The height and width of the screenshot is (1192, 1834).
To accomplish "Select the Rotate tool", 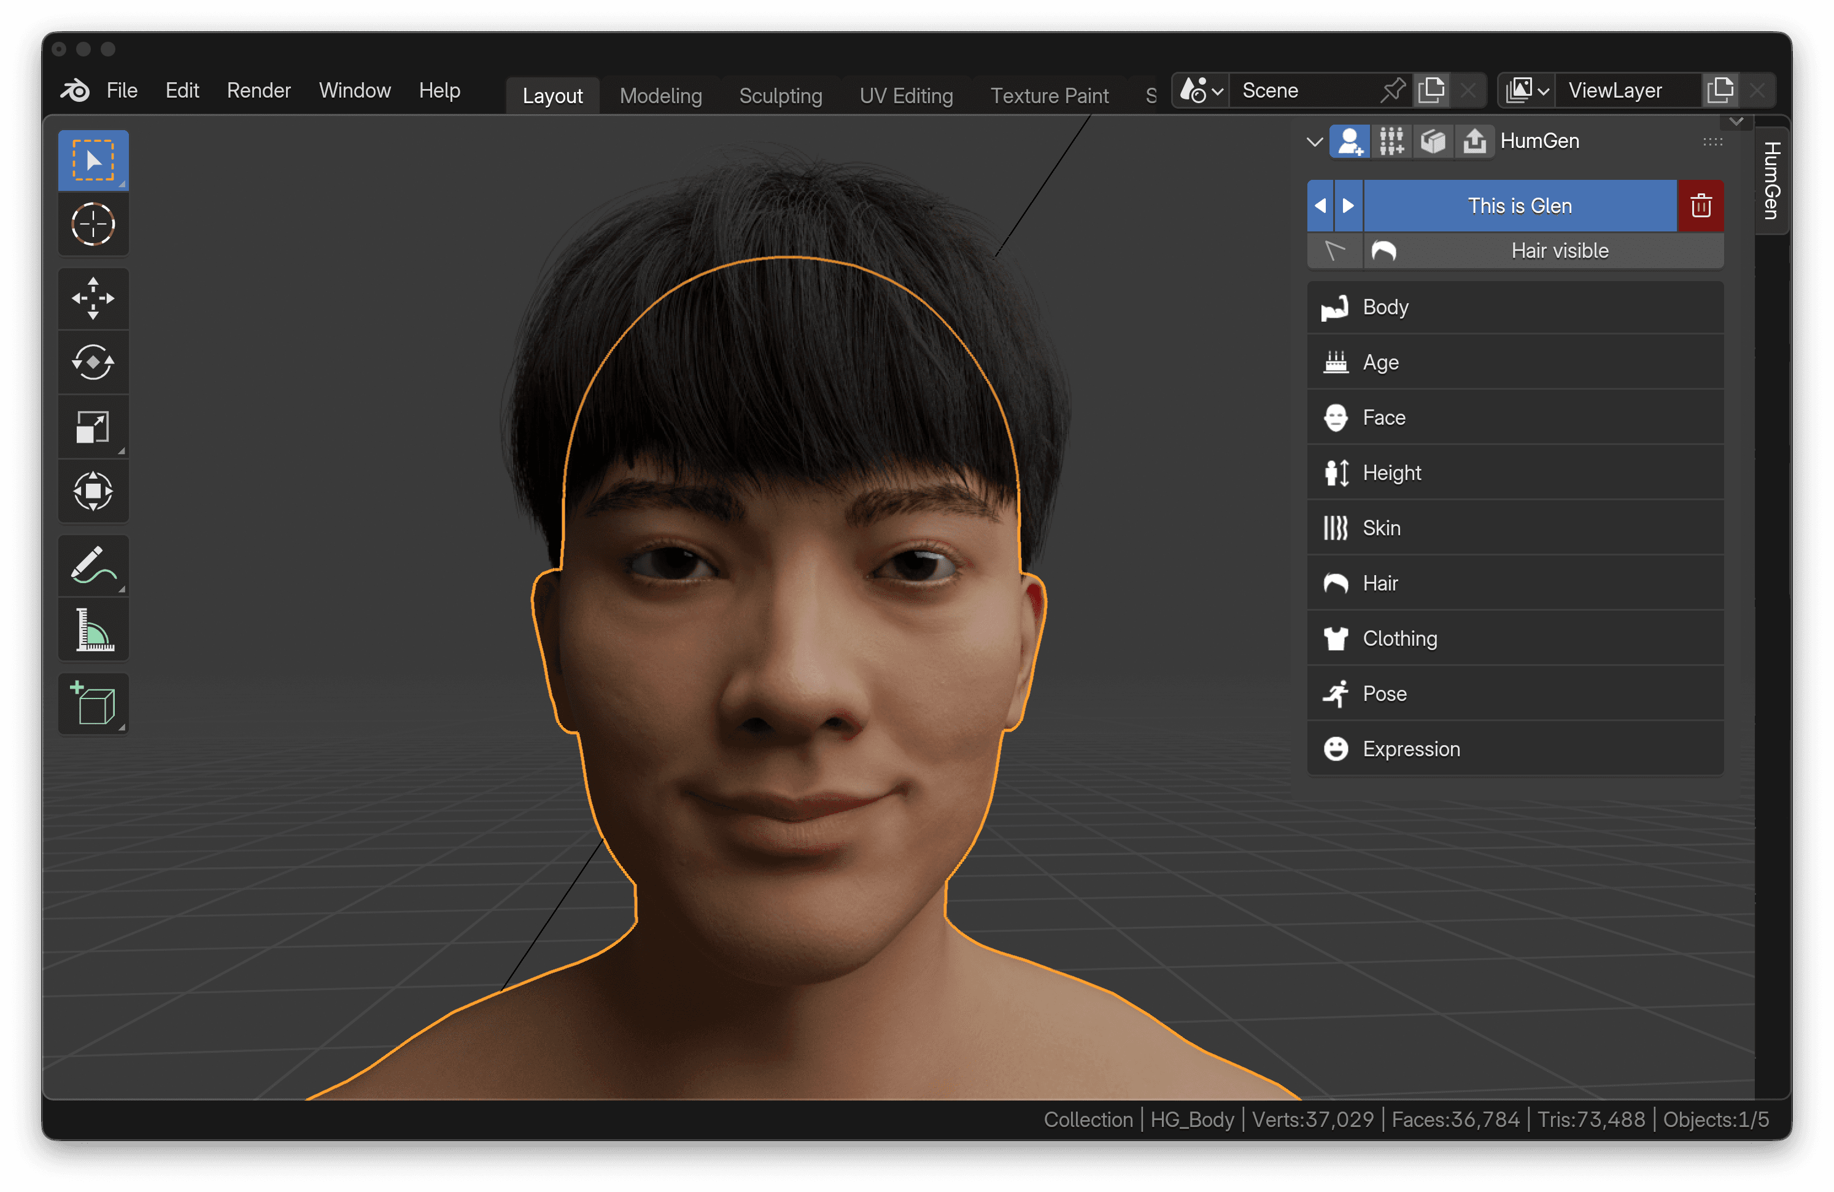I will (x=93, y=362).
